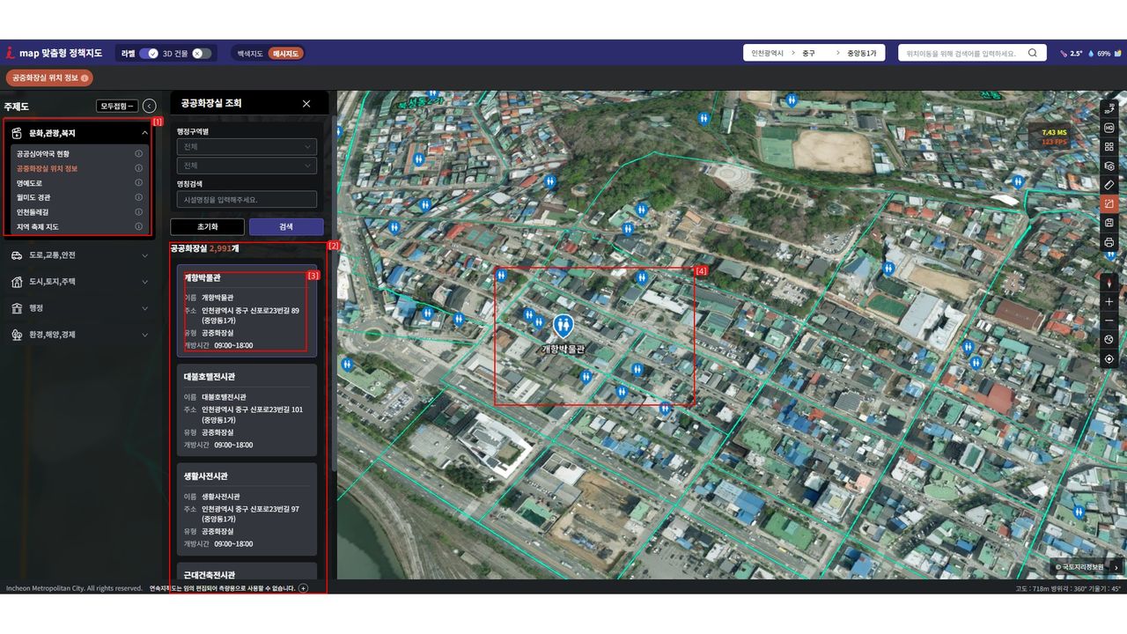Image resolution: width=1127 pixels, height=634 pixels.
Task: Click the 2D/3D view switch icon
Action: click(1109, 109)
